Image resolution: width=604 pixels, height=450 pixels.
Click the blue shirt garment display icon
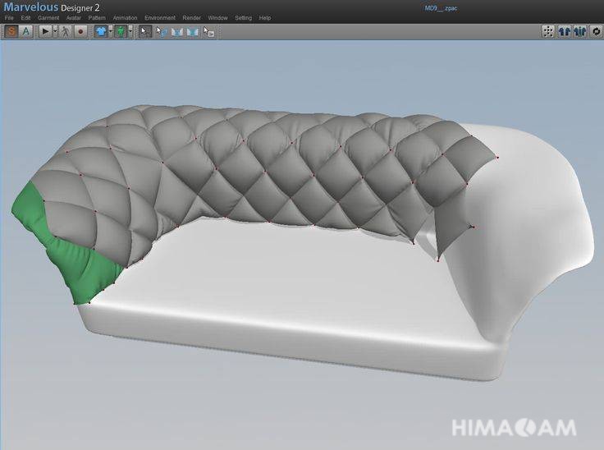click(x=101, y=31)
